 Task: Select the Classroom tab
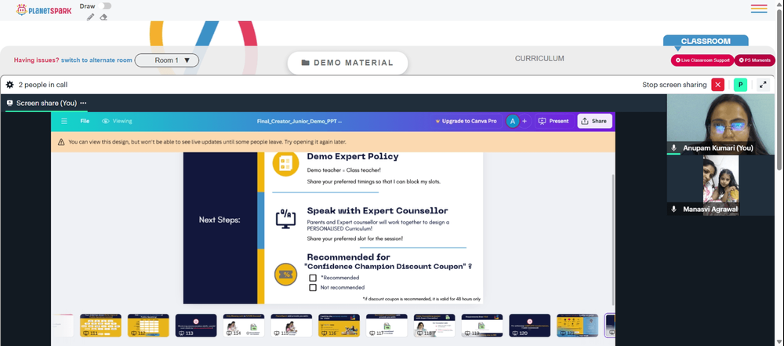[x=706, y=41]
